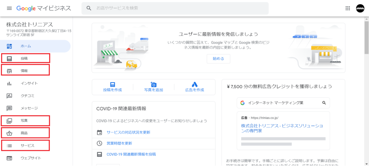The width and height of the screenshot is (369, 166).
Task: Click the 投稿を作成 post icon
Action: click(x=112, y=84)
